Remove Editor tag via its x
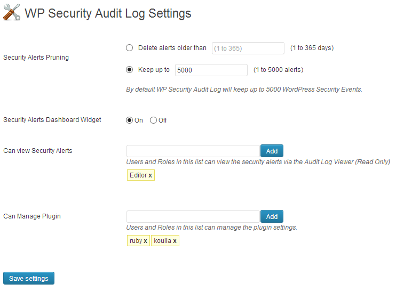This screenshot has width=396, height=292. [x=150, y=175]
